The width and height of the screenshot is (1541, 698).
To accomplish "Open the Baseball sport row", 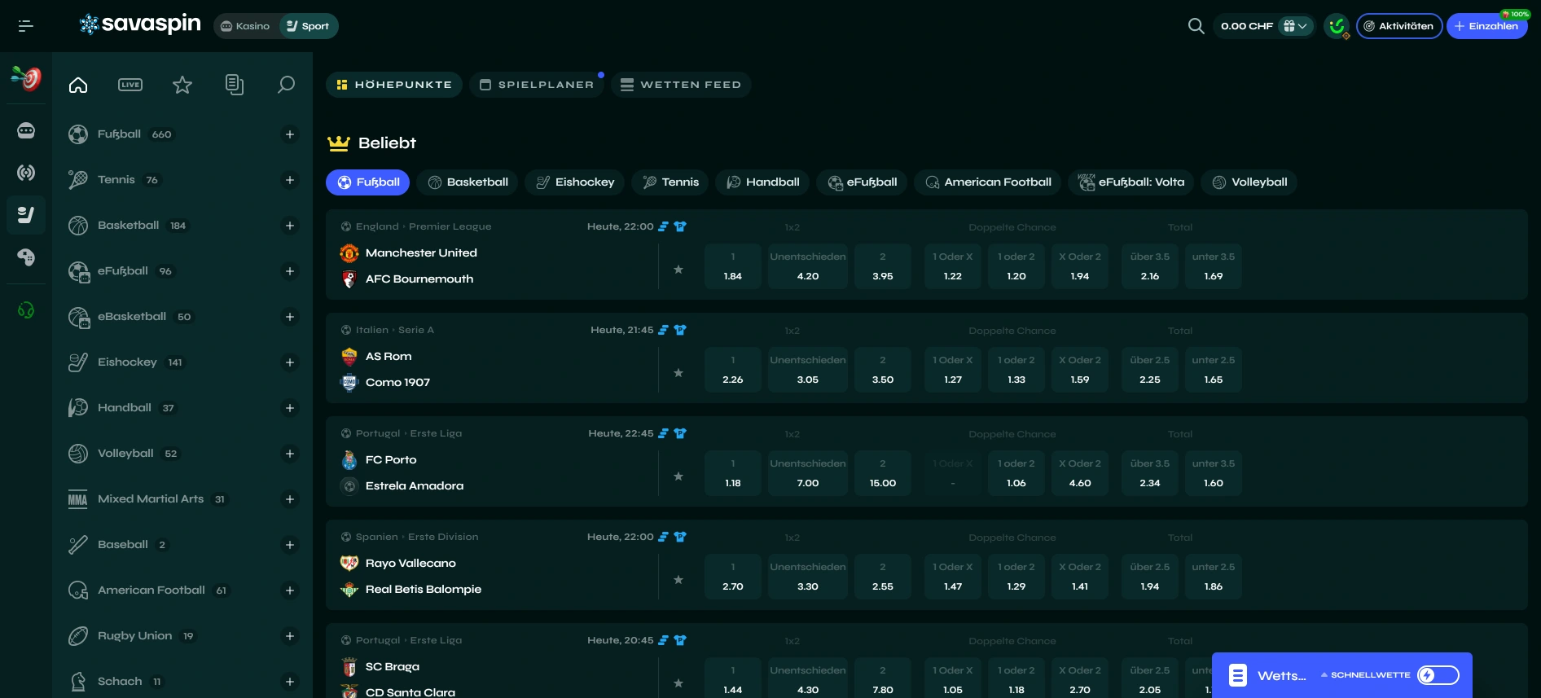I will point(182,545).
